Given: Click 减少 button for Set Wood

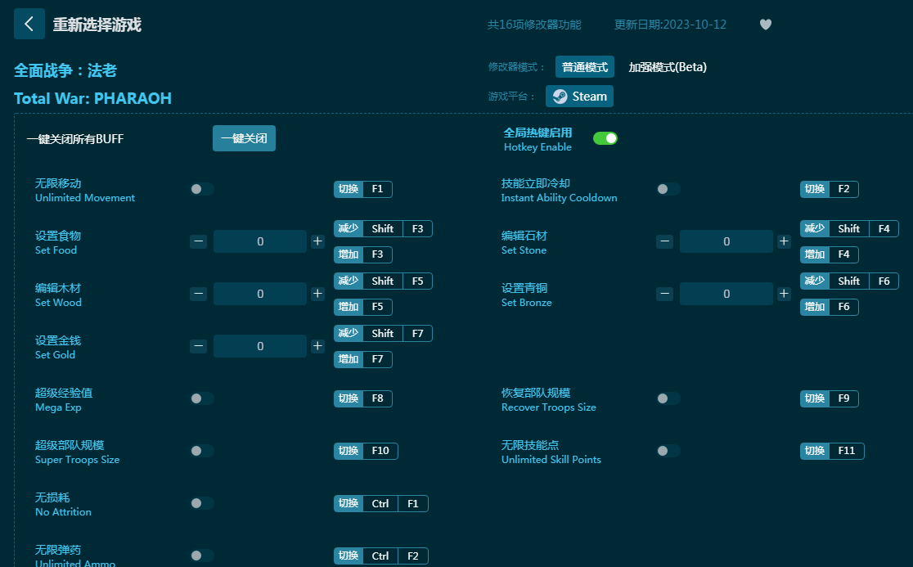Looking at the screenshot, I should tap(349, 281).
